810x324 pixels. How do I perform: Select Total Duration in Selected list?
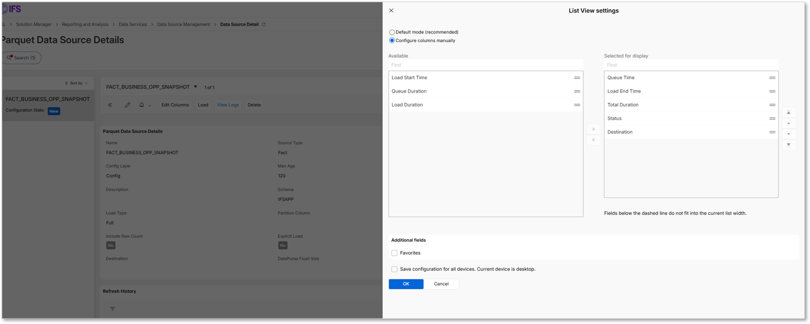coord(691,105)
